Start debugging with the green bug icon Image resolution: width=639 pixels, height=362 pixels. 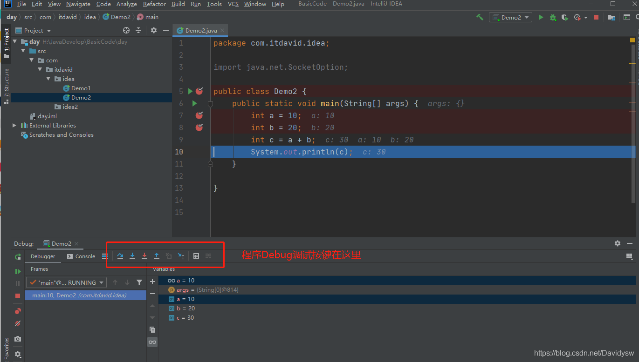point(553,17)
